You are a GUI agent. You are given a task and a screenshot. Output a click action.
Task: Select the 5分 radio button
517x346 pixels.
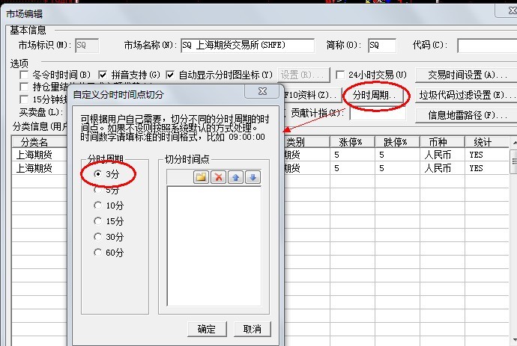[97, 190]
